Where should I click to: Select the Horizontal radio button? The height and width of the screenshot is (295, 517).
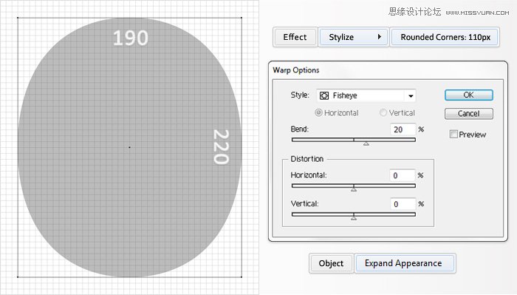318,113
